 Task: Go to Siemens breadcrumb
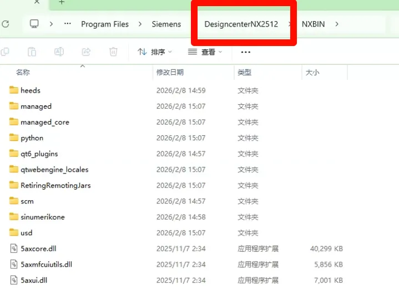166,24
